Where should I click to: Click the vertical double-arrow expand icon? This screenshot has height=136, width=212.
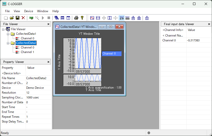(x=110, y=18)
